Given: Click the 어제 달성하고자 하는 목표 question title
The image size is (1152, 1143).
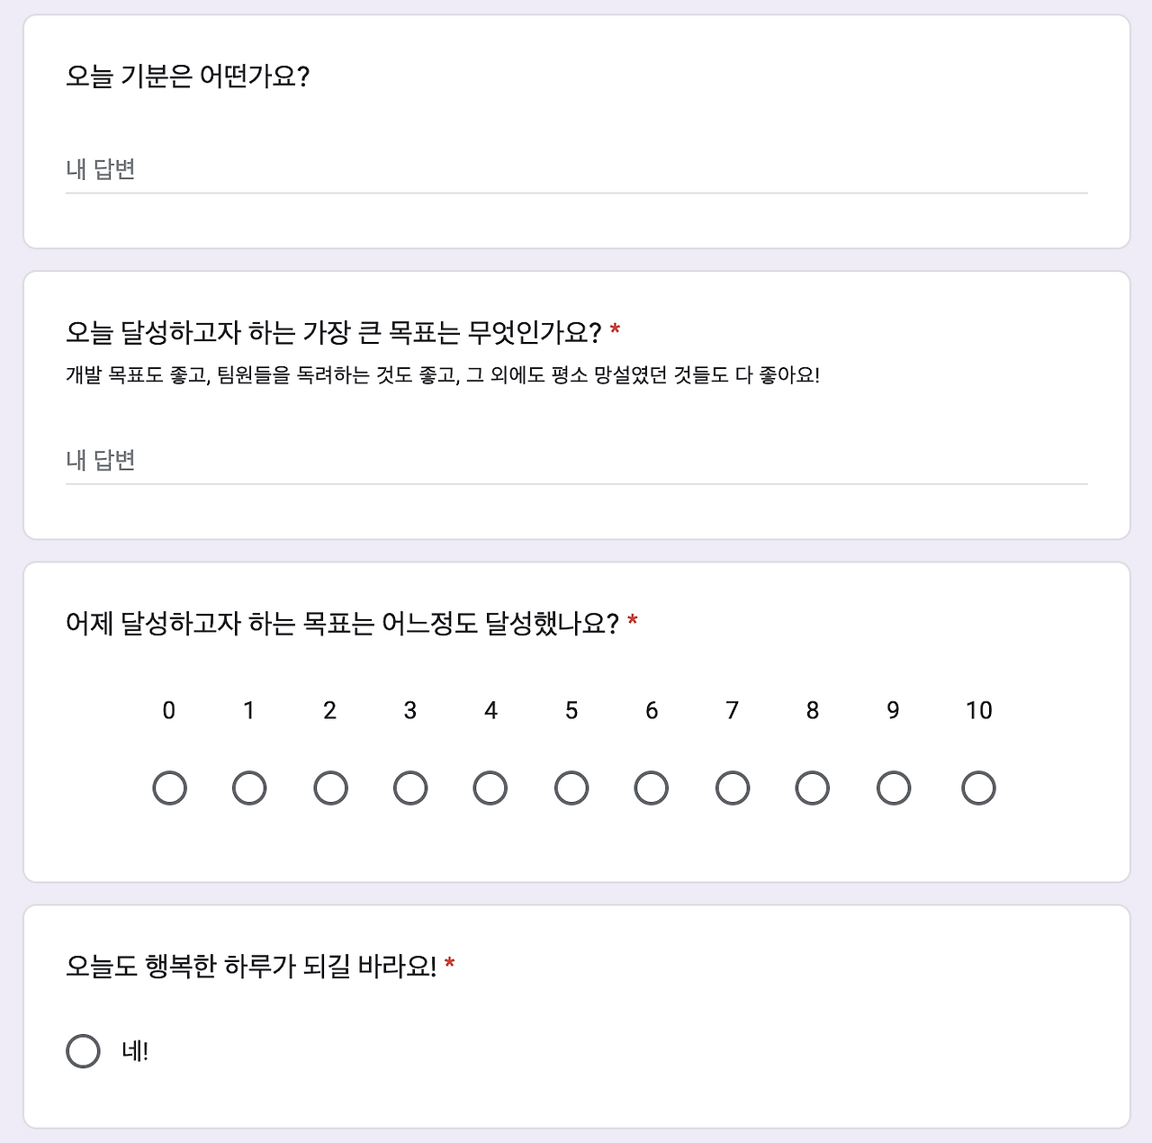Looking at the screenshot, I should coord(346,619).
